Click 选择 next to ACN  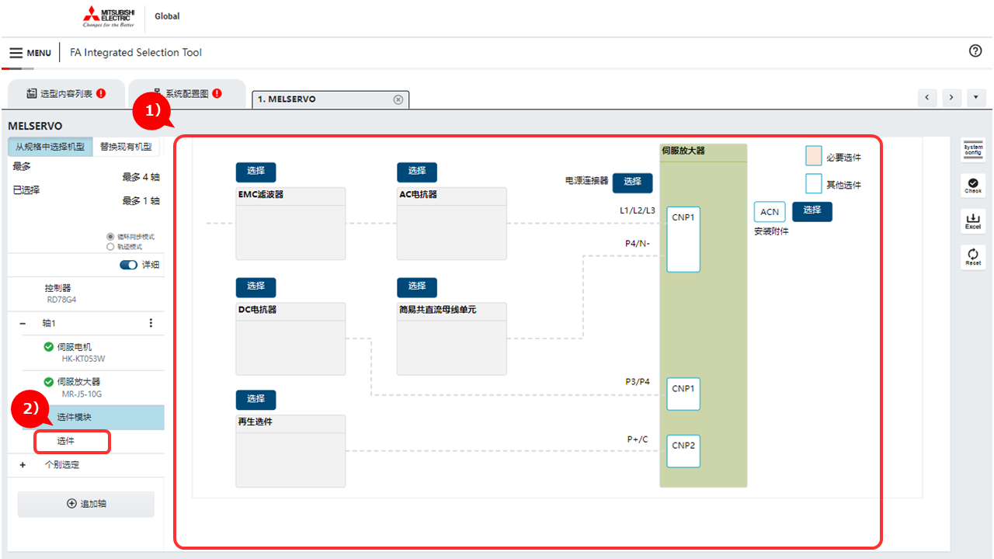812,211
